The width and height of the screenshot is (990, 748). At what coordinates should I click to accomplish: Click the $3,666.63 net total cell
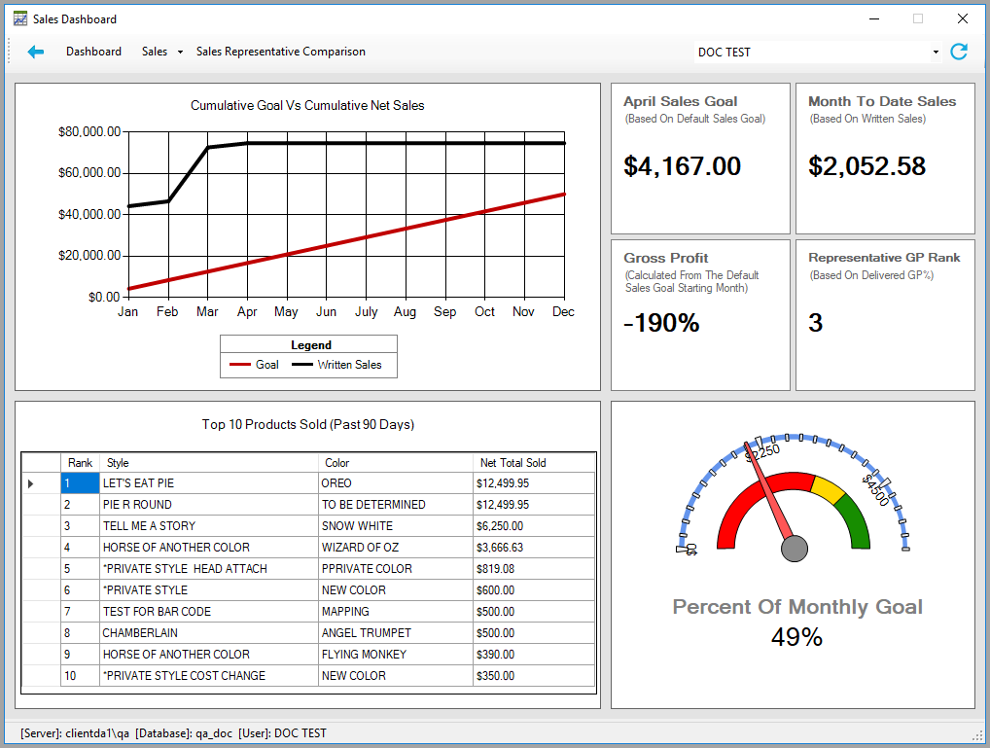[534, 548]
